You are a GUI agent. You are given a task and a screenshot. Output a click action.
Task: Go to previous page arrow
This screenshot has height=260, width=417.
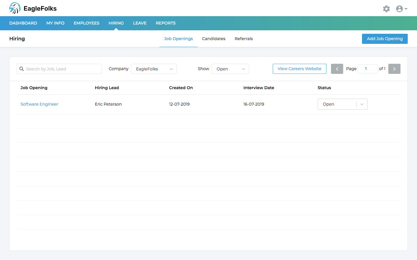337,69
